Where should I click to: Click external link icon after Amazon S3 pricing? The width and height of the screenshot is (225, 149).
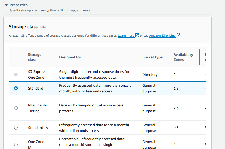tap(178, 35)
